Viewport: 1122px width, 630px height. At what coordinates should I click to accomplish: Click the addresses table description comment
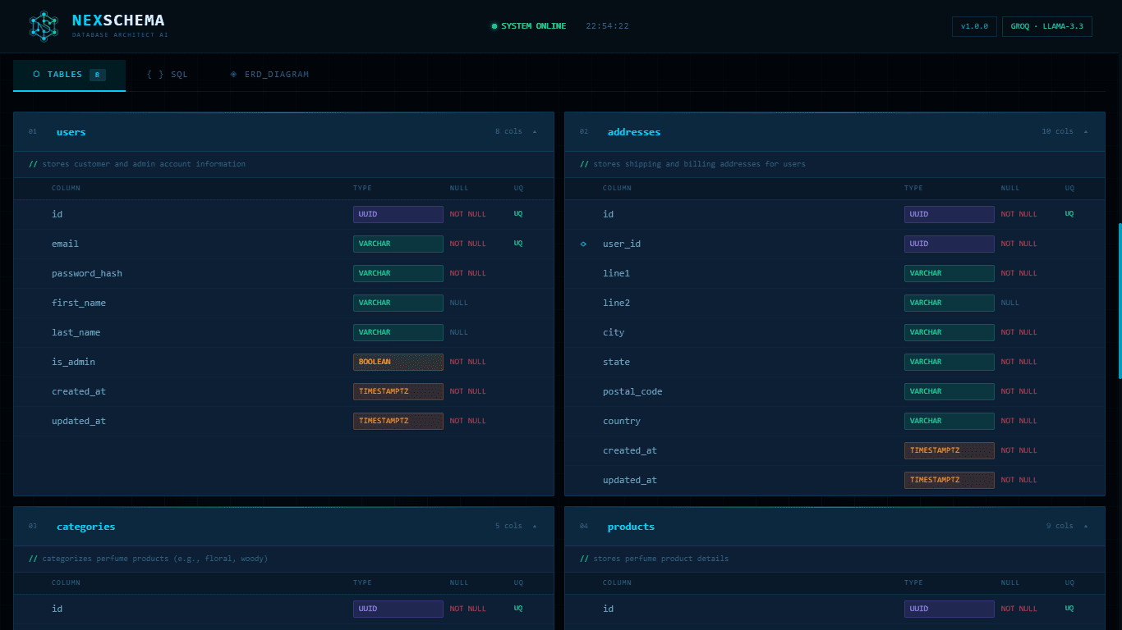point(692,164)
